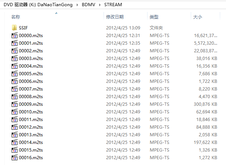Image resolution: width=226 pixels, height=165 pixels.
Task: Toggle sort arrow above the 名称 column
Action: tap(56, 13)
